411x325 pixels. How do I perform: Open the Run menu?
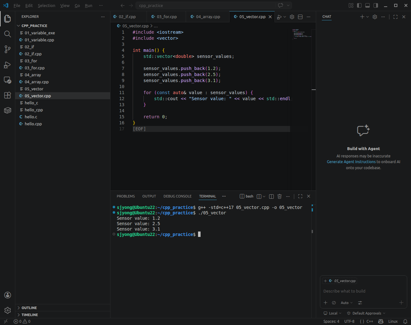point(89,5)
